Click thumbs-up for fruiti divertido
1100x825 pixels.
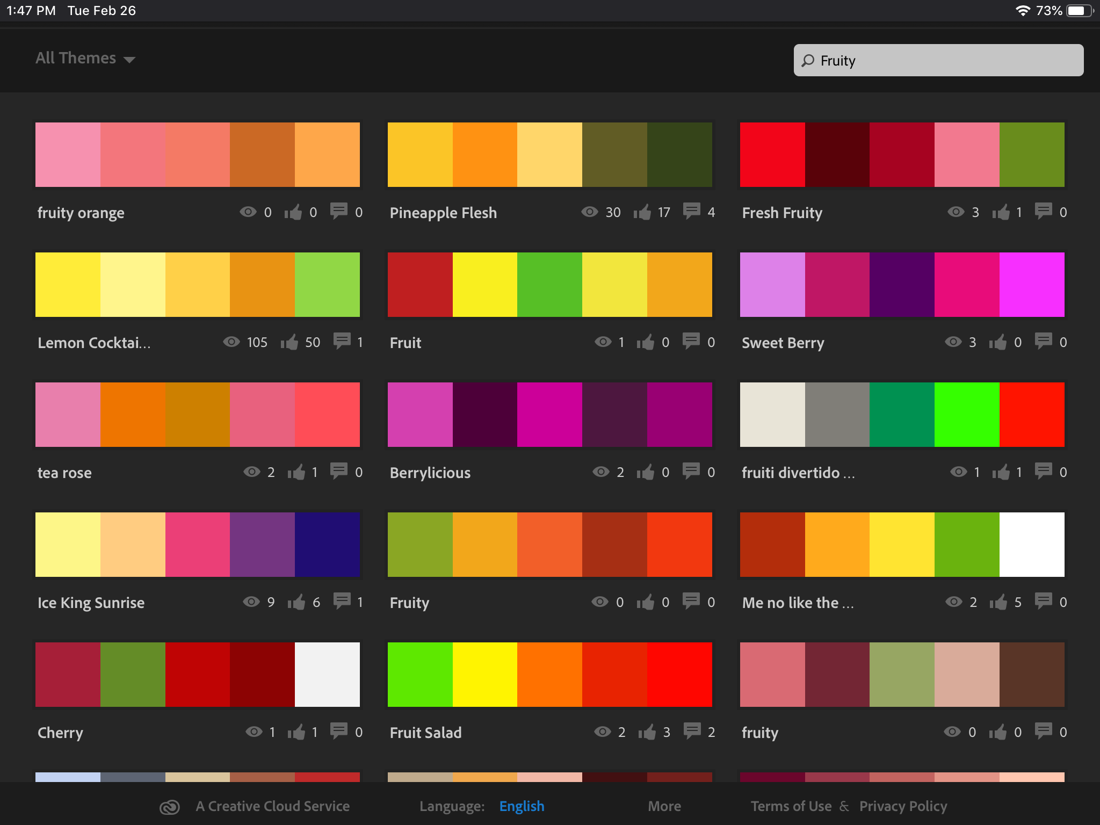tap(1001, 472)
